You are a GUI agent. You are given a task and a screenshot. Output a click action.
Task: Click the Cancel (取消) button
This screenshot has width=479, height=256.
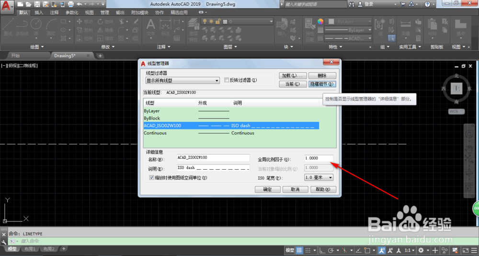295,189
